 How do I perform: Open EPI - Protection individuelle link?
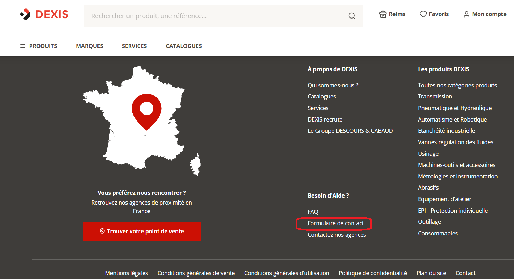coord(453,211)
